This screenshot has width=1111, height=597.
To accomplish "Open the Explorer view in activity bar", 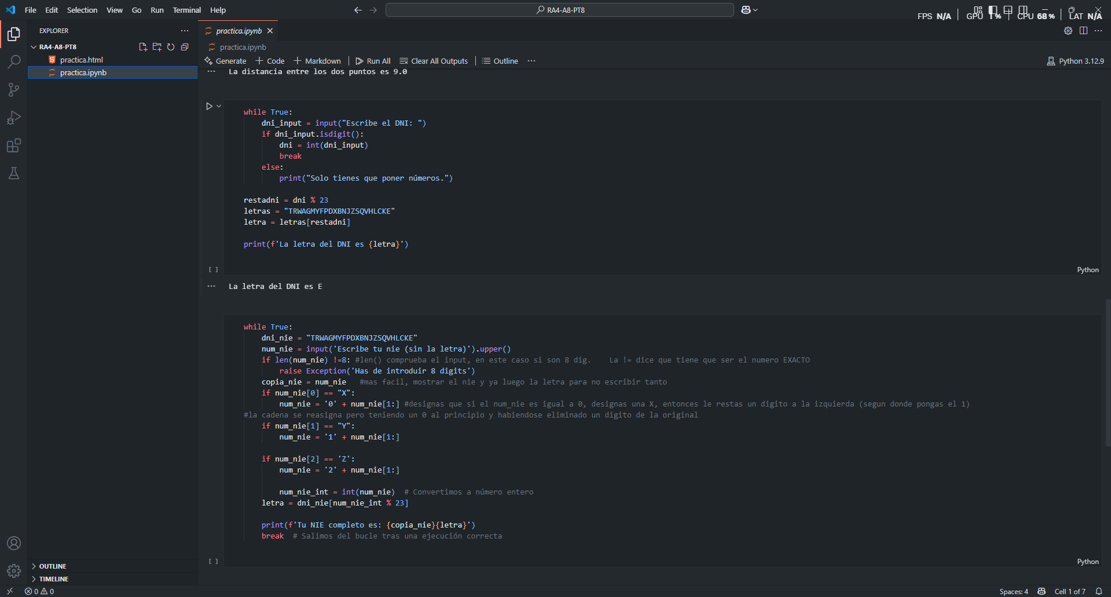I will pyautogui.click(x=14, y=34).
